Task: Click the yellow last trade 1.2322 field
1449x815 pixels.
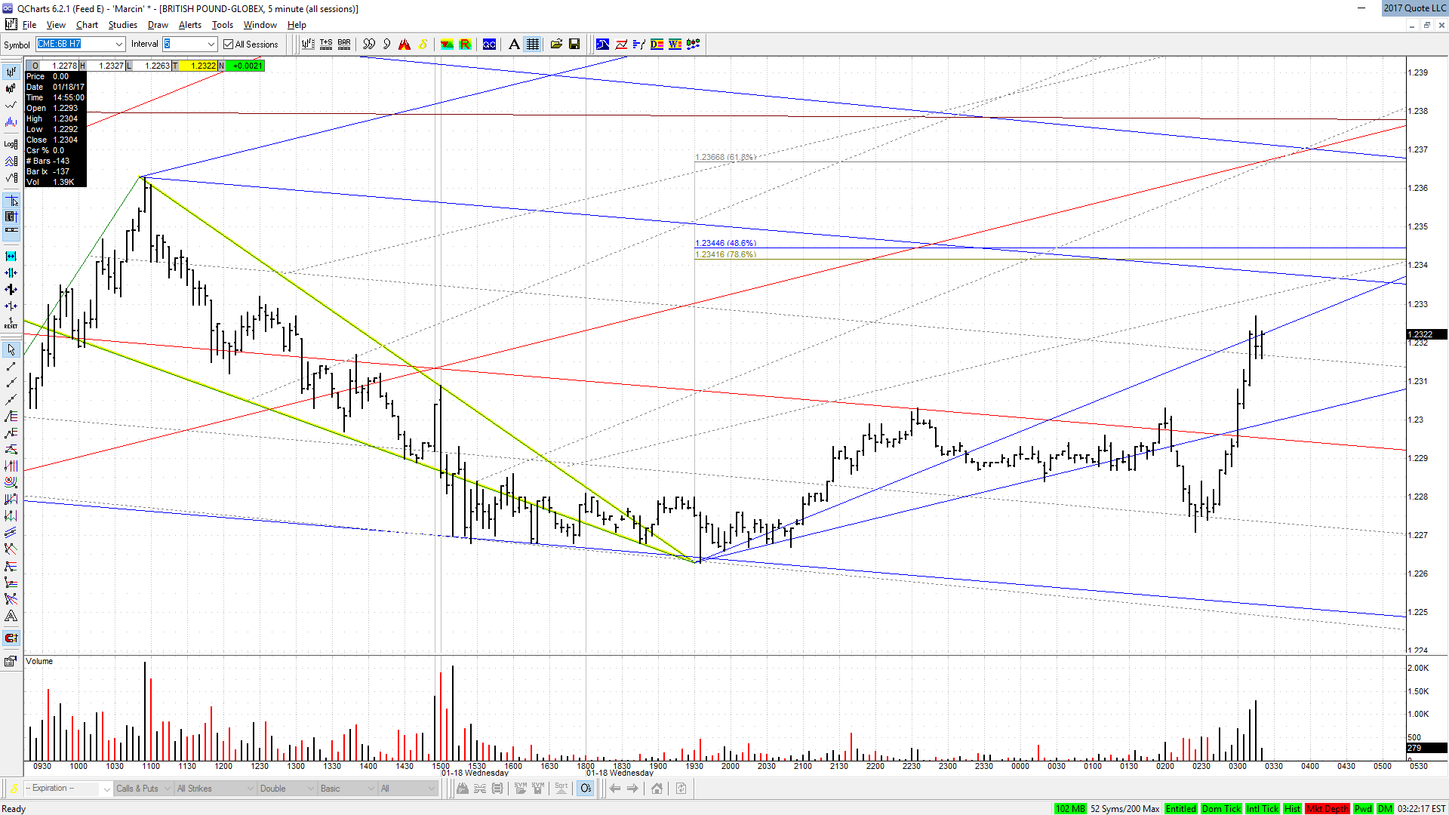Action: [x=198, y=66]
